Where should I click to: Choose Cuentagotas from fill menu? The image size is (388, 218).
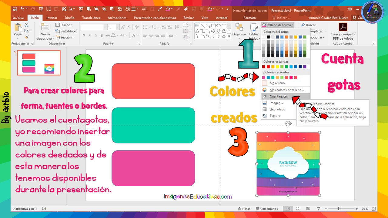(286, 96)
